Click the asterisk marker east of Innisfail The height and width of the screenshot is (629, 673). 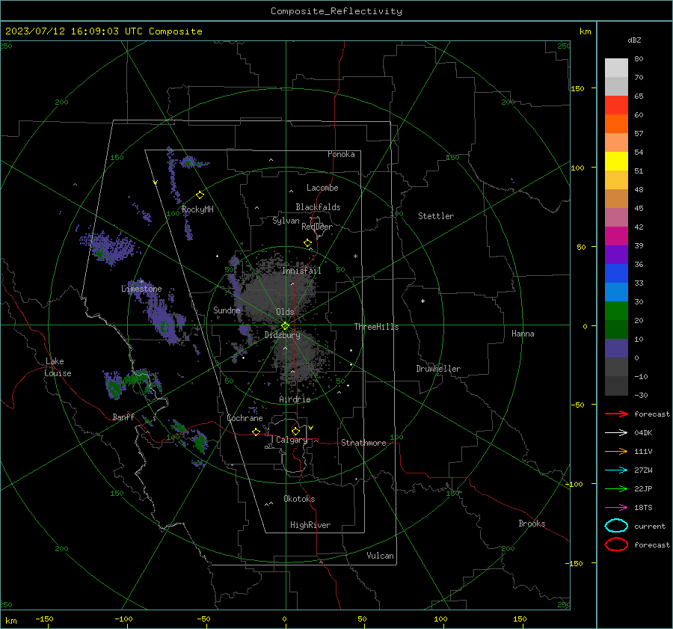[x=355, y=257]
